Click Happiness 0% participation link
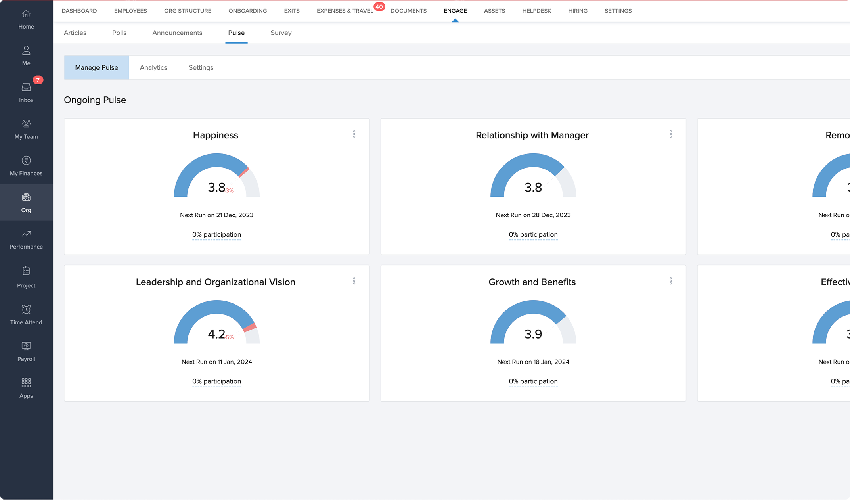 coord(216,235)
